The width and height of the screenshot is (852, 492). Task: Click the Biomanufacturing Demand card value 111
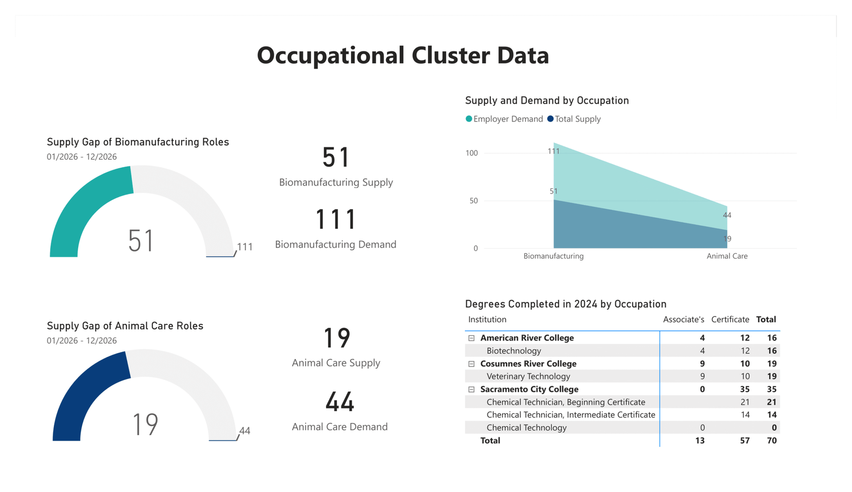[335, 220]
